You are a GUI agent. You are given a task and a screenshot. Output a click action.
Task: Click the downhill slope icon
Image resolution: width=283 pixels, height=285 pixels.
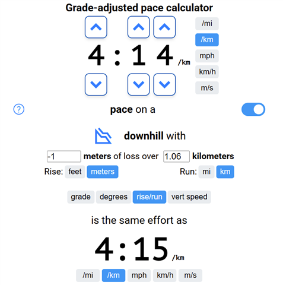103,136
